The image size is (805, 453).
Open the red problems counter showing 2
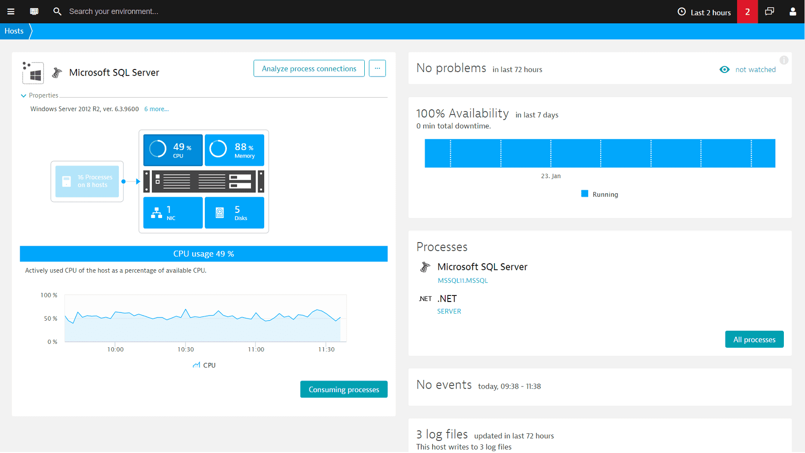click(747, 12)
